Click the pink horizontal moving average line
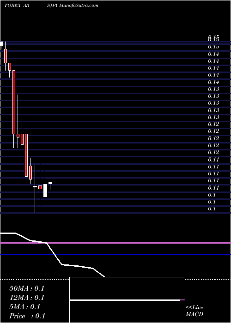This screenshot has width=231, height=323. (115, 243)
